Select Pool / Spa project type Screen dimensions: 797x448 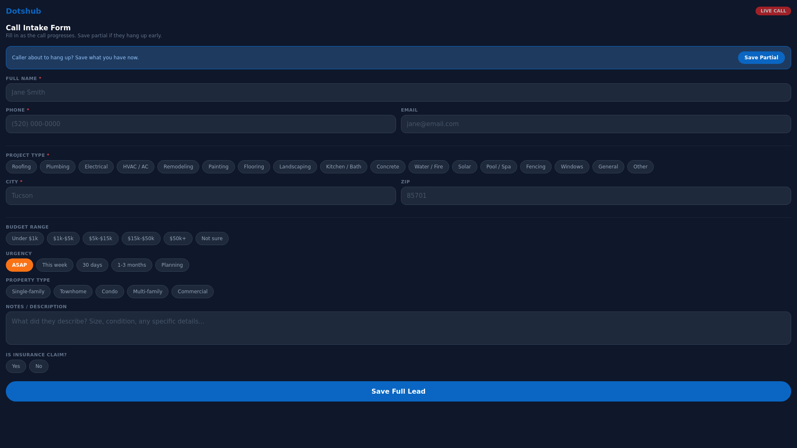(499, 167)
